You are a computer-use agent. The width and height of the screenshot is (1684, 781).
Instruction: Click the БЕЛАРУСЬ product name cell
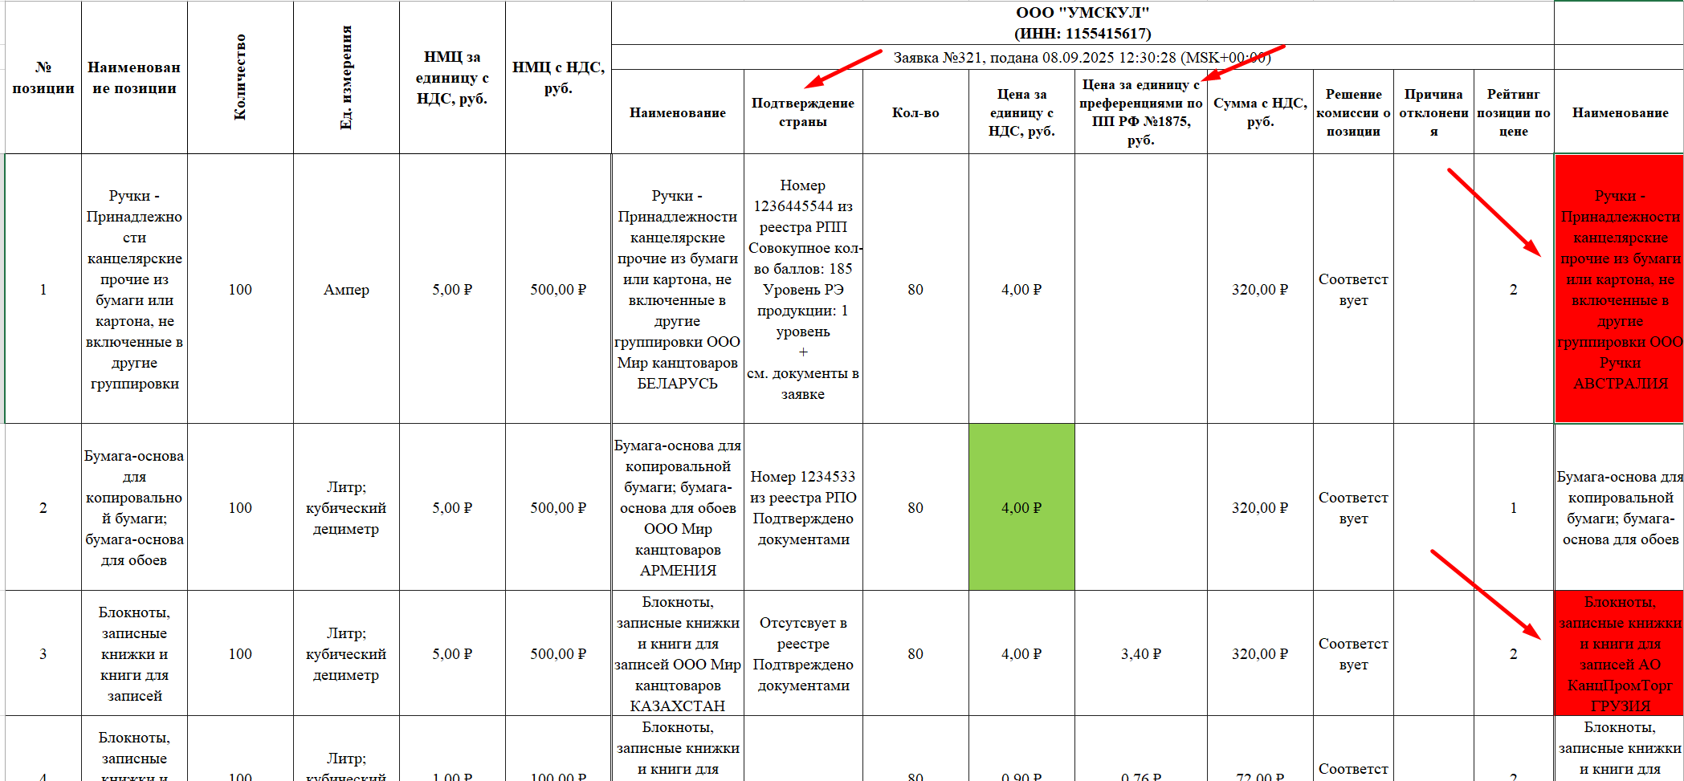pos(678,289)
